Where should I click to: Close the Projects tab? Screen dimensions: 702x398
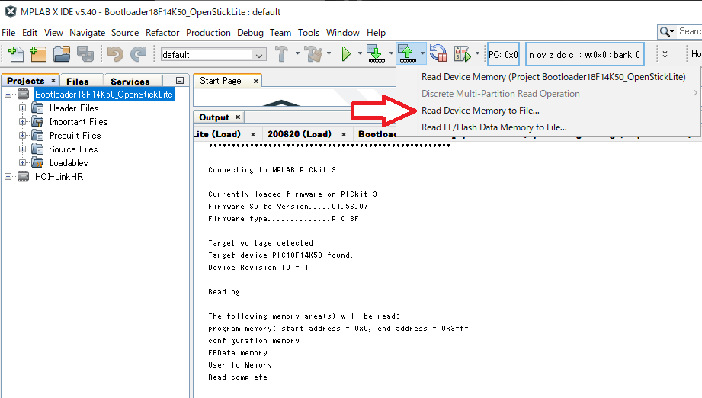tap(53, 80)
